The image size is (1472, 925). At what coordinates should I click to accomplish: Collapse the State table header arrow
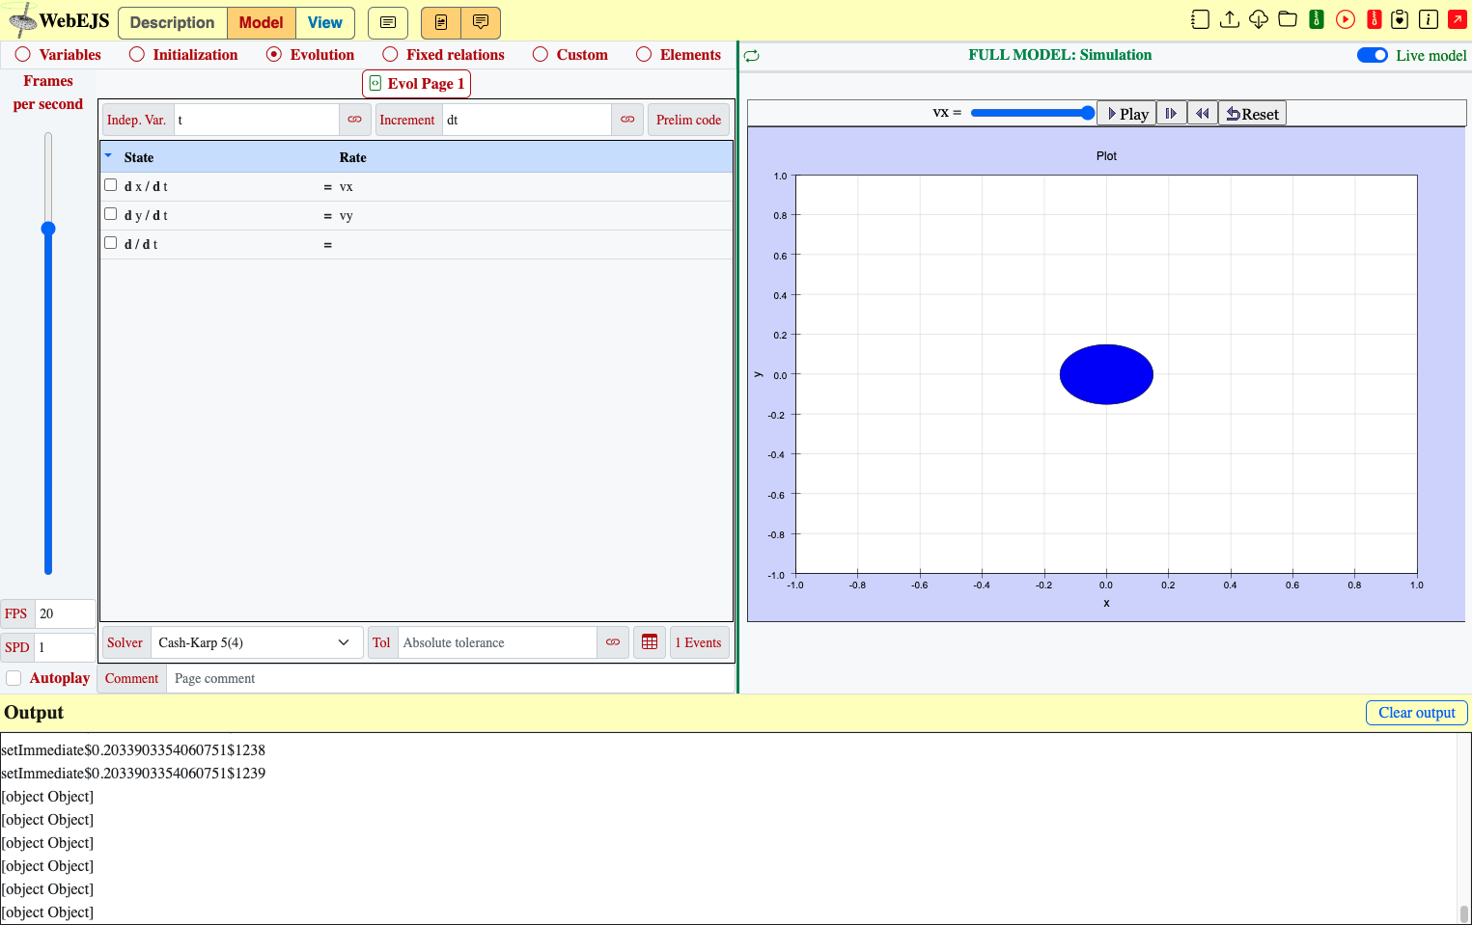(x=108, y=155)
